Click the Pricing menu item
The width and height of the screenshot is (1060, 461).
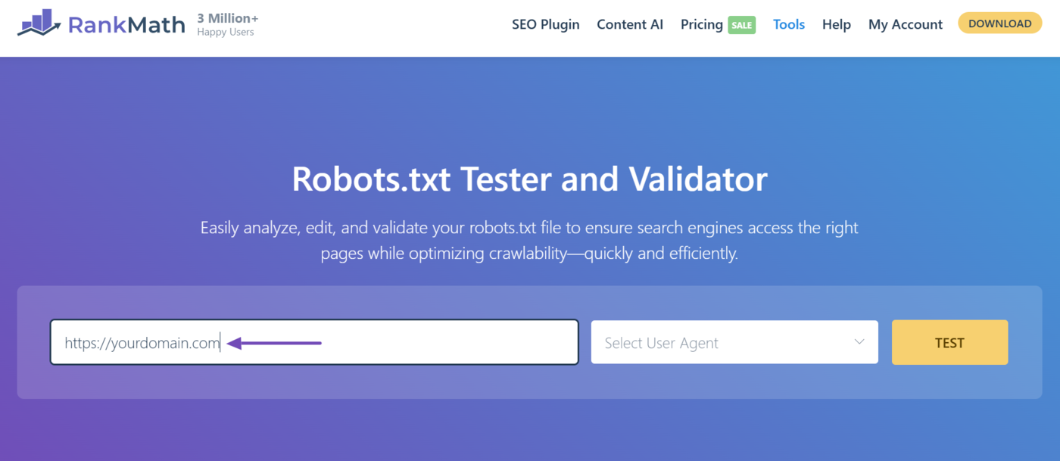pos(701,24)
